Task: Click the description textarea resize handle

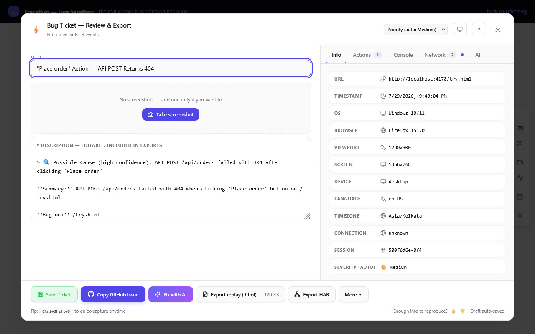Action: tap(307, 216)
